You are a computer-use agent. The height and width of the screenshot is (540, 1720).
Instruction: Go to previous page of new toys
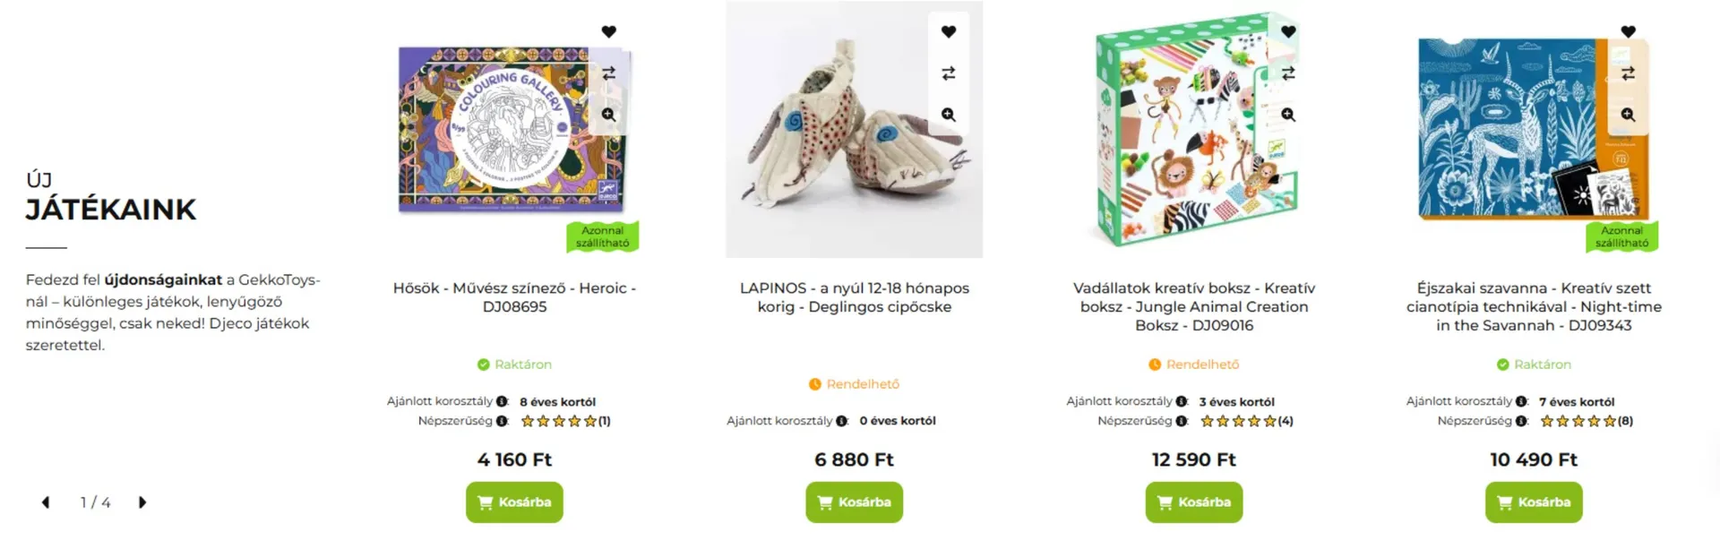point(46,502)
